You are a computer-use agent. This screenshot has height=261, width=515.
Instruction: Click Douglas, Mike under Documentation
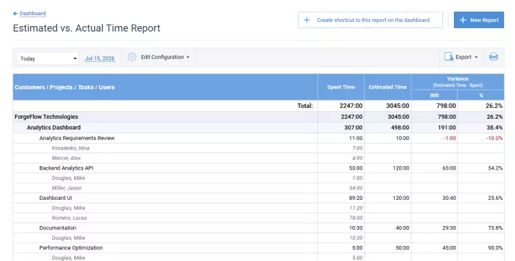68,238
